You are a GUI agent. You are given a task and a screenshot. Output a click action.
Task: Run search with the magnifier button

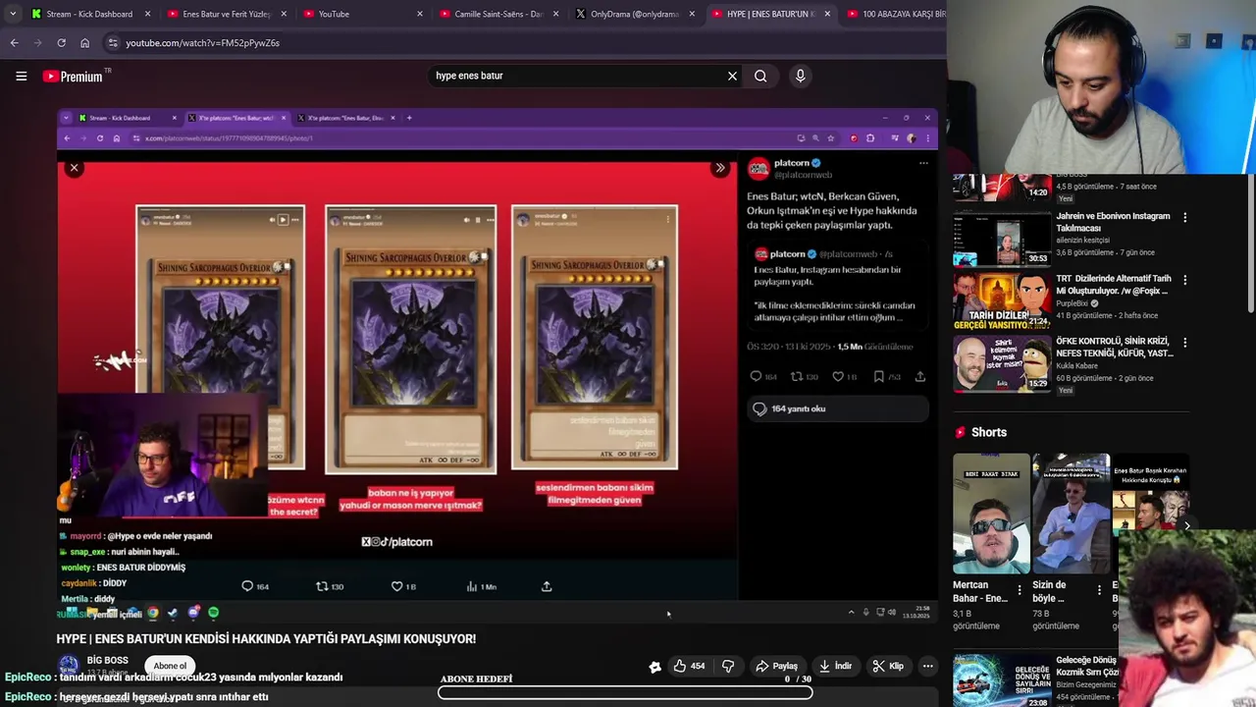coord(760,76)
